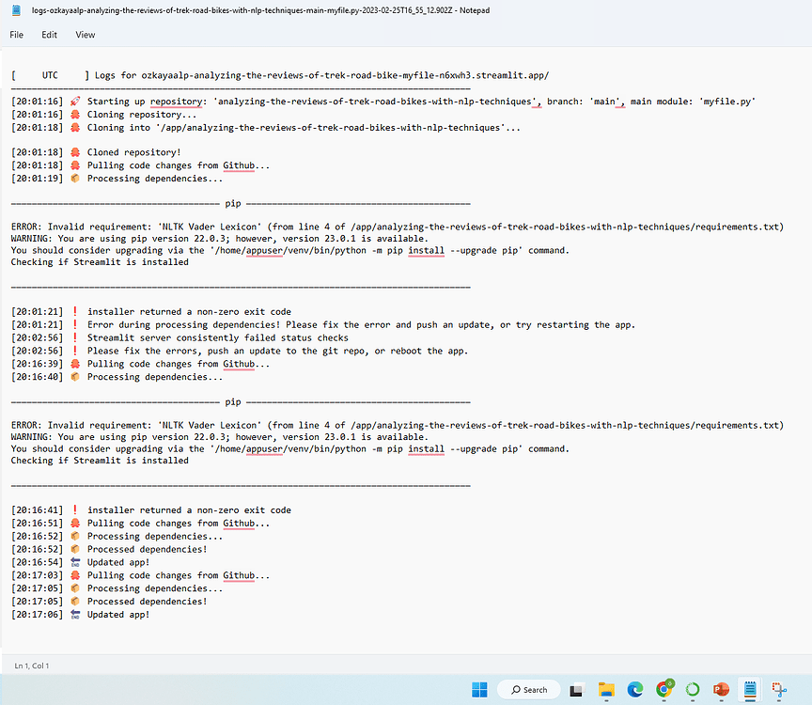
Task: Click the word 'UTC' in the log header
Action: click(x=50, y=75)
